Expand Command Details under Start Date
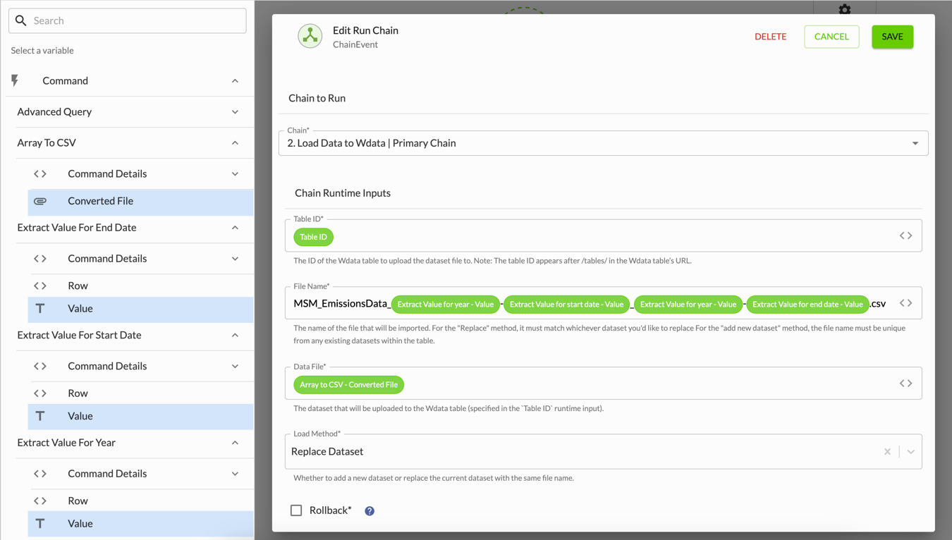 coord(235,367)
